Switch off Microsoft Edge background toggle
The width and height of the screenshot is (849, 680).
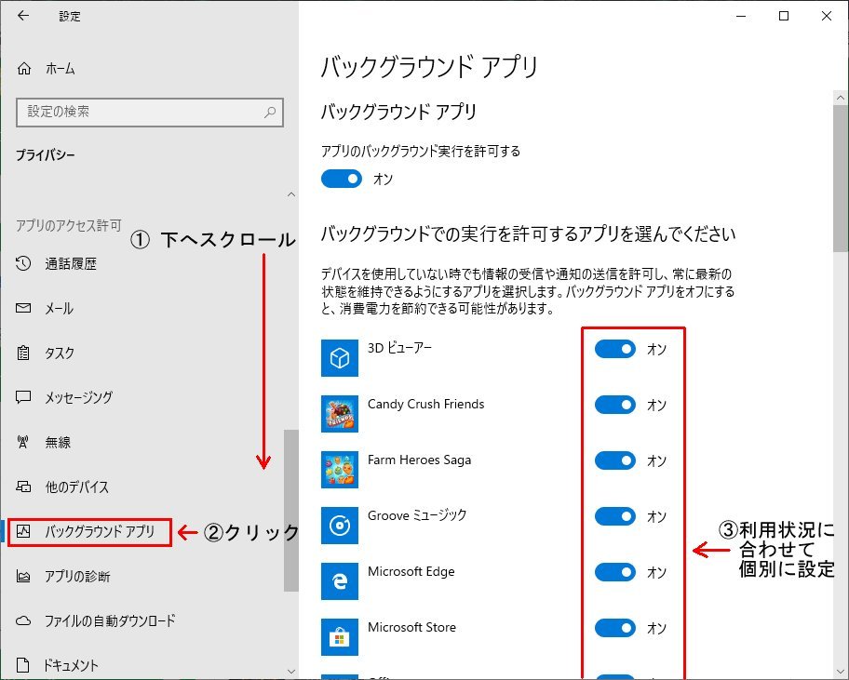[x=614, y=573]
